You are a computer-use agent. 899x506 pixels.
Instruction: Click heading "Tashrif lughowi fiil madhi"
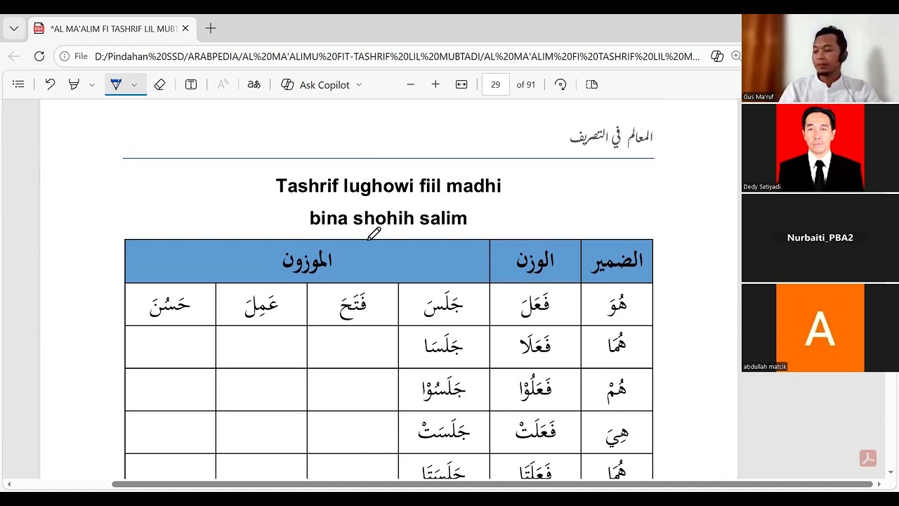tap(388, 186)
